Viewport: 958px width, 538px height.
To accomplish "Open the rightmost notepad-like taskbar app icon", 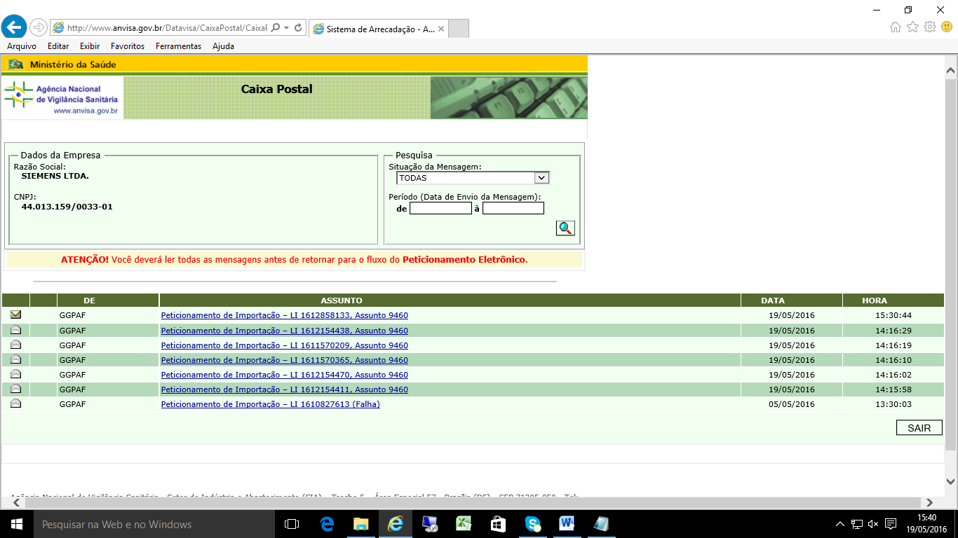I will click(x=601, y=524).
